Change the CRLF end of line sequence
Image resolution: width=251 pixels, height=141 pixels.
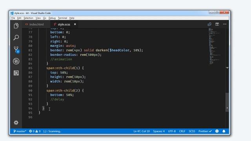pos(182,131)
